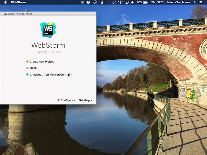
Task: Open the Apple menu
Action: tap(5, 2)
